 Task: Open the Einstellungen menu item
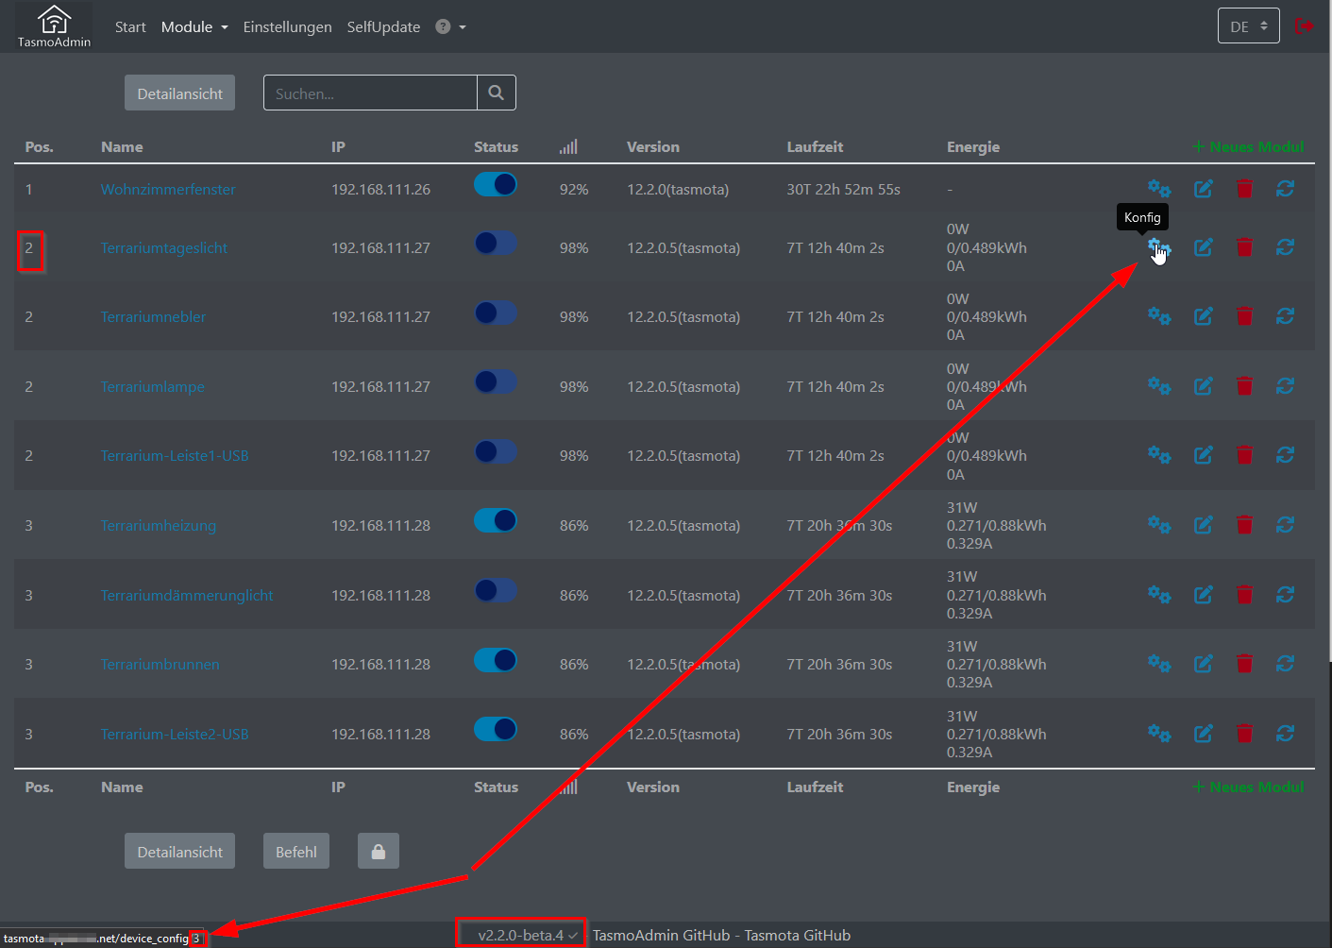[x=287, y=26]
